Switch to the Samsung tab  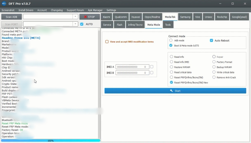click(185, 17)
